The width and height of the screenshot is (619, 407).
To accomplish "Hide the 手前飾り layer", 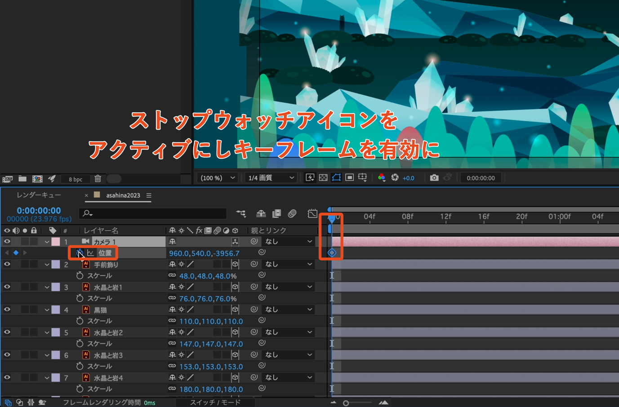I will [x=7, y=264].
